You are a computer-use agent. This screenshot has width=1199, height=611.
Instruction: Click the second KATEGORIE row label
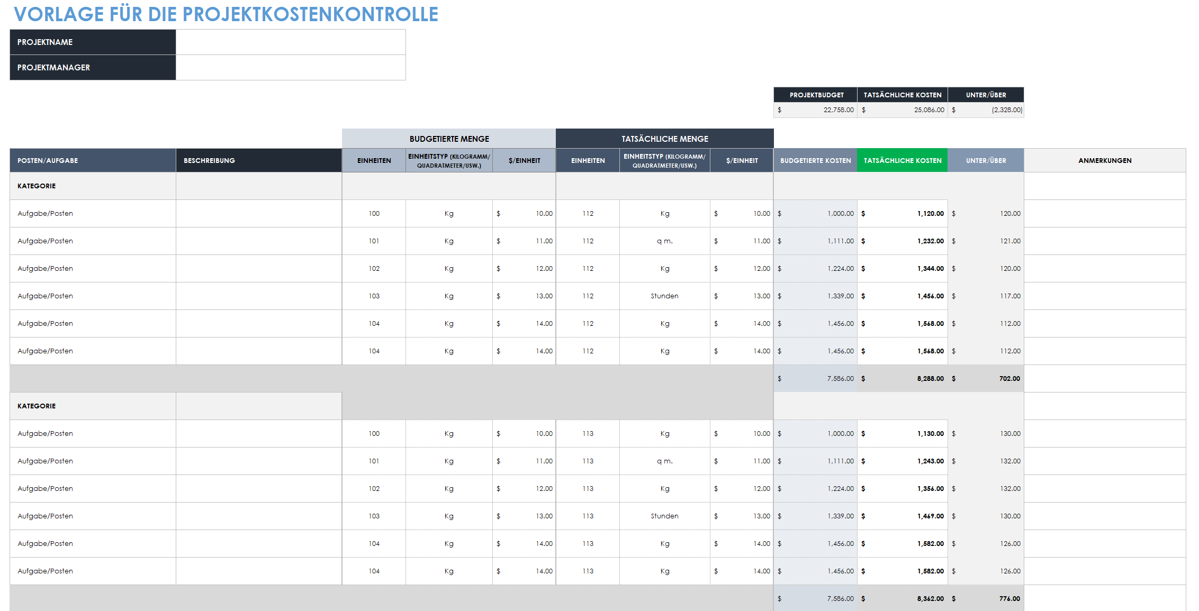tap(37, 406)
